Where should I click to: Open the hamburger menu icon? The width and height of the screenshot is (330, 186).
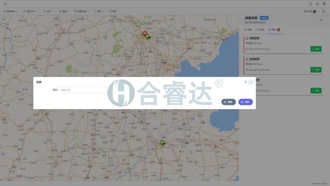tap(6, 4)
